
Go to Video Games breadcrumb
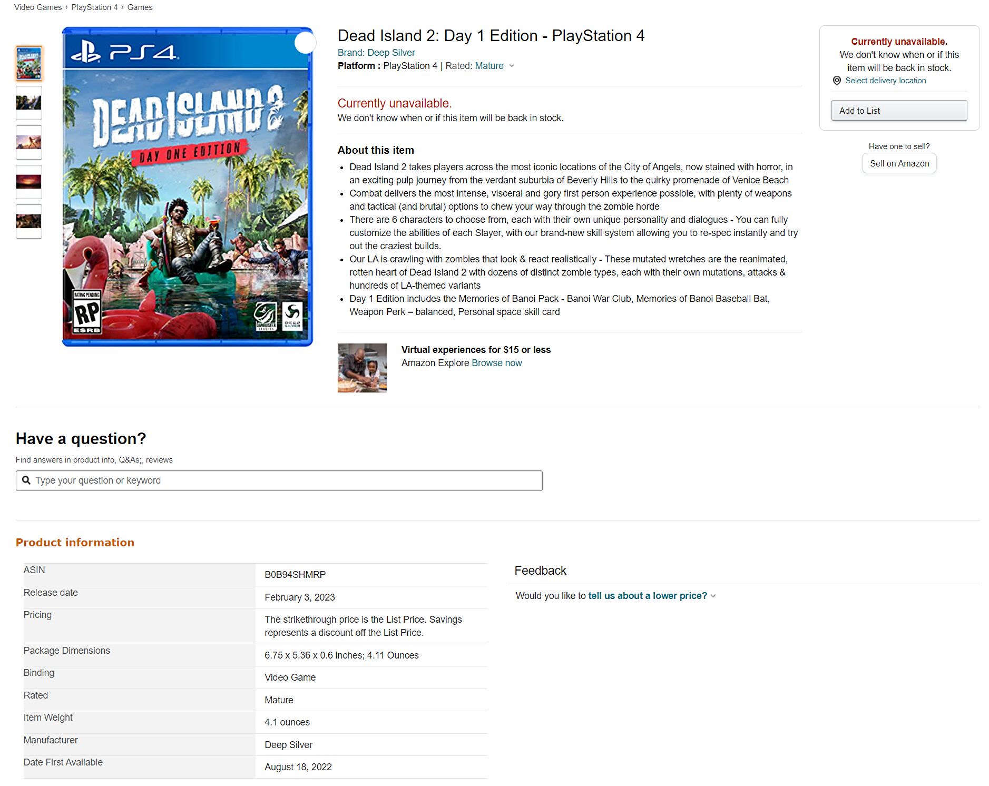[38, 7]
